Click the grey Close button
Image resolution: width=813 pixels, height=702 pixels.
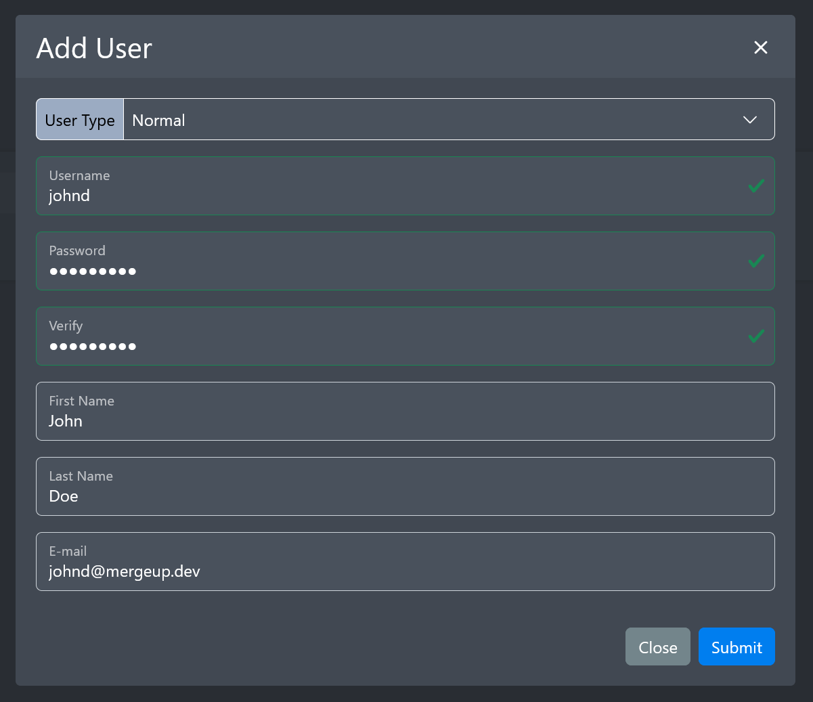point(658,646)
